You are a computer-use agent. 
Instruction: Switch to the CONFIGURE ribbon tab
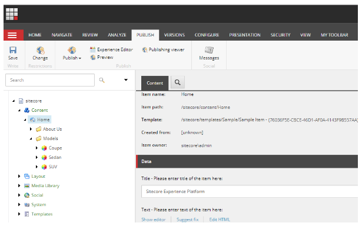click(207, 35)
